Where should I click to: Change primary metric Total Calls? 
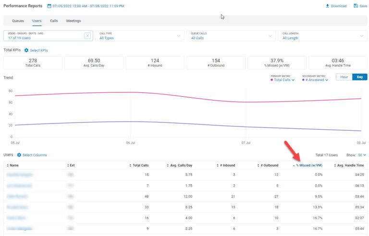coord(283,80)
